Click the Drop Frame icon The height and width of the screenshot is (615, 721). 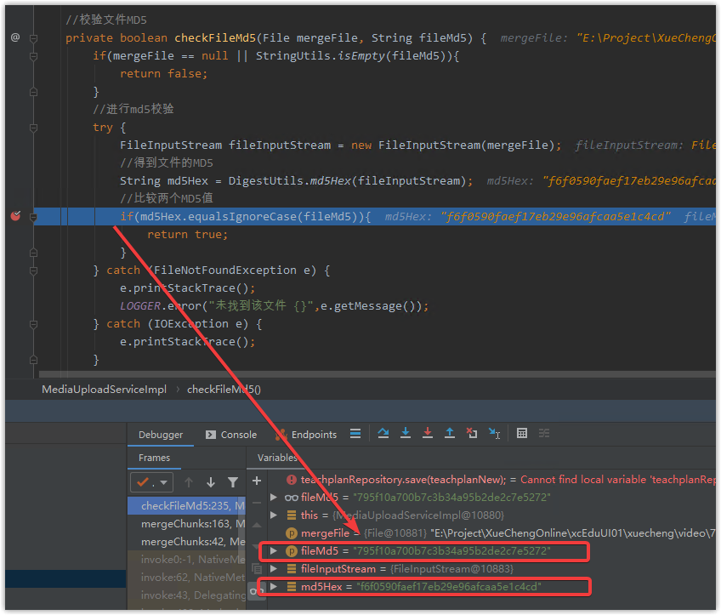[472, 433]
